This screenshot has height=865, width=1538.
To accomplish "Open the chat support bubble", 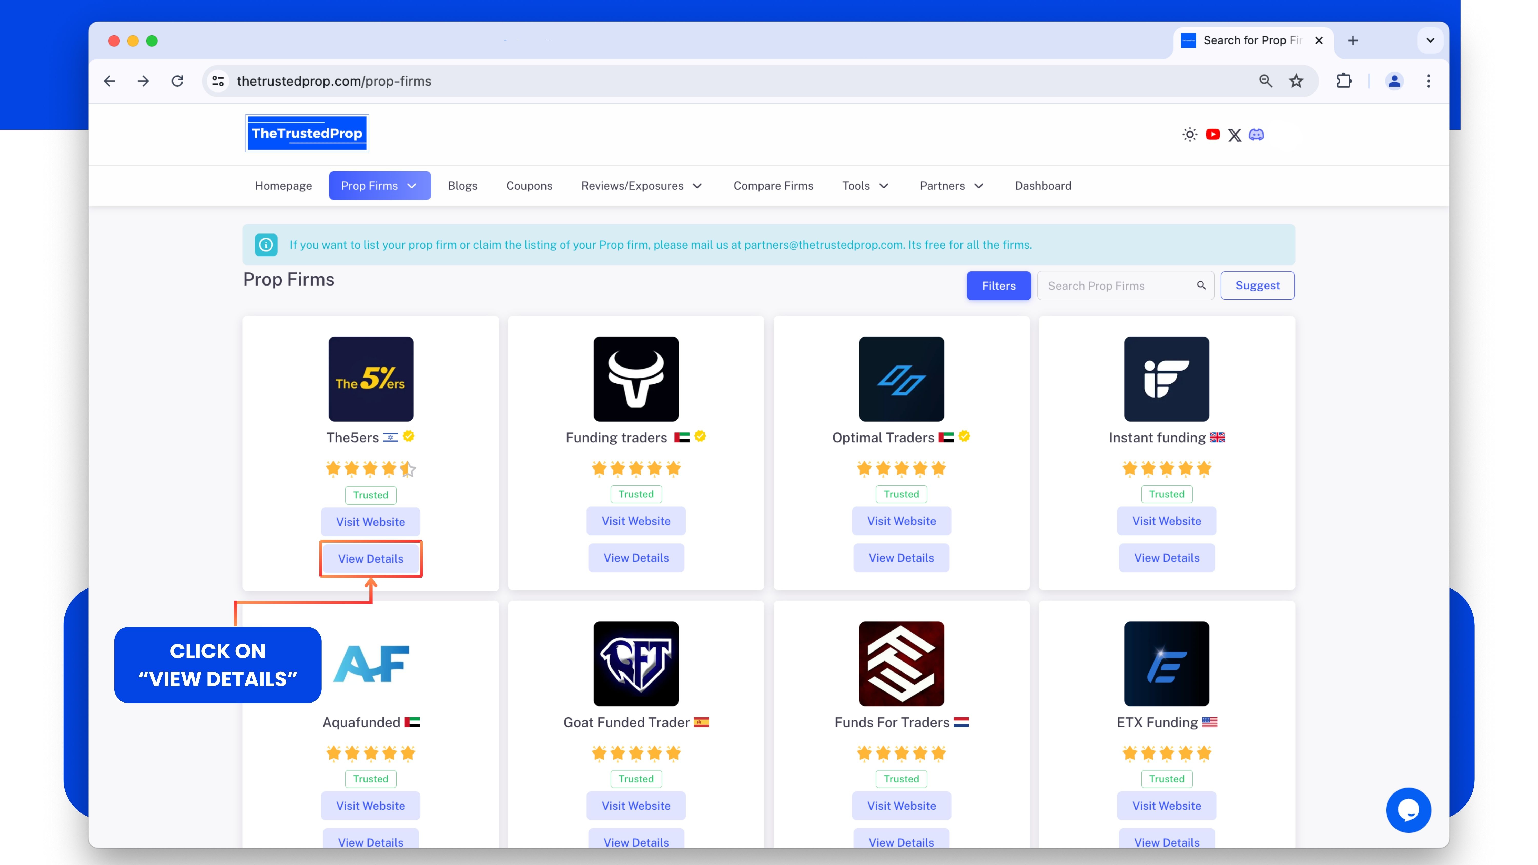I will coord(1409,810).
